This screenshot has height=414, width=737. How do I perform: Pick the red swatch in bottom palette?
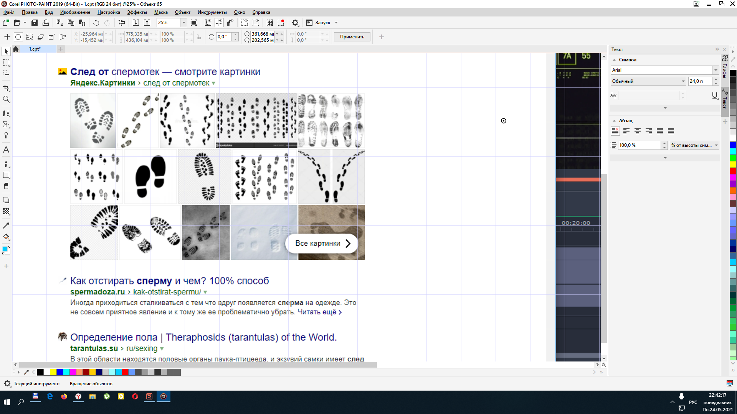(125, 372)
